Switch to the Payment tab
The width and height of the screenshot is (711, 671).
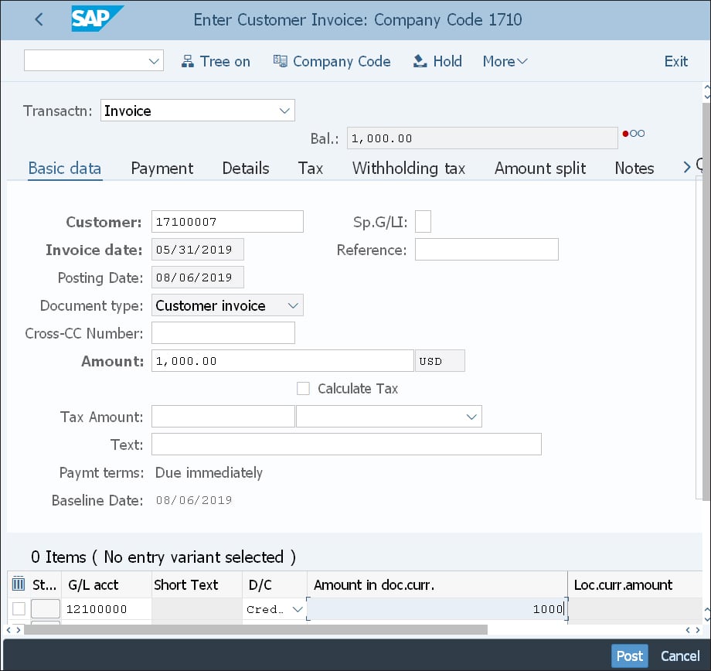click(x=162, y=169)
